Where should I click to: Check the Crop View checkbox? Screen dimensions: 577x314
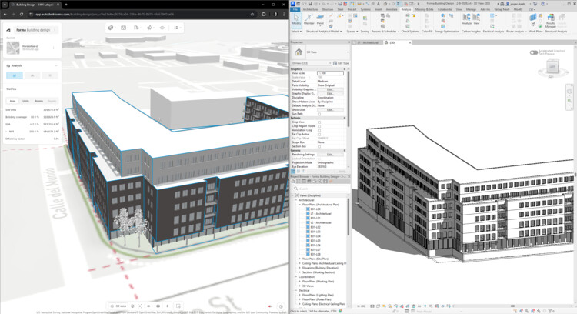tap(319, 122)
